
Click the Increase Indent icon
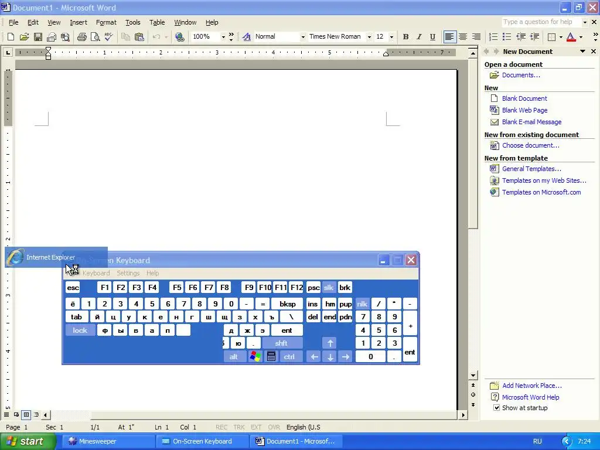pos(534,37)
